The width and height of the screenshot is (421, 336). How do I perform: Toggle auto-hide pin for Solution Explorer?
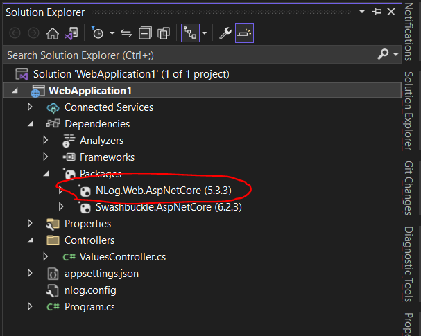[377, 12]
